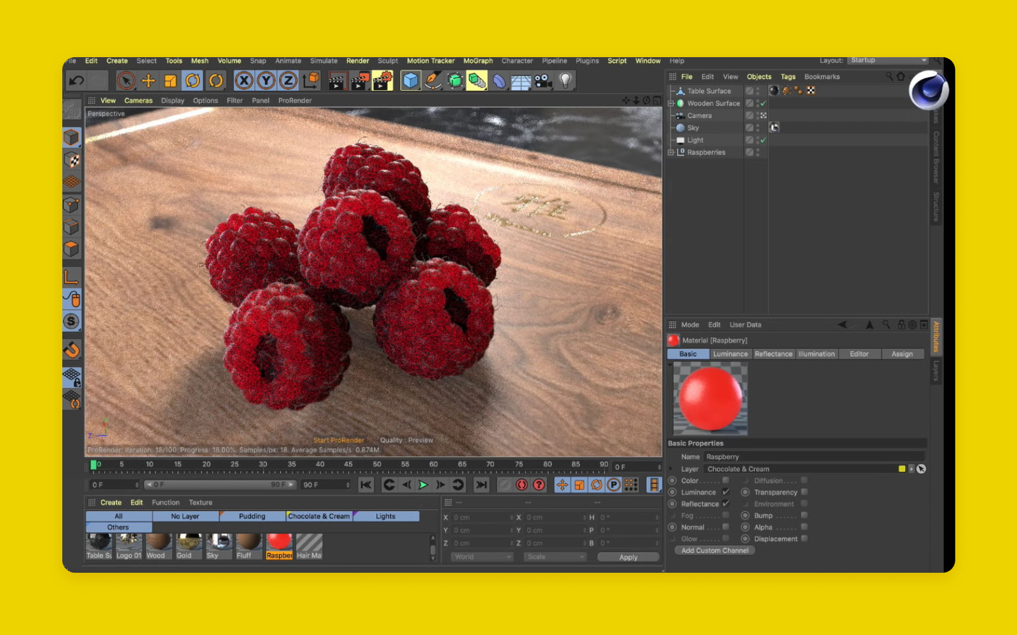Open the Layout Startup dropdown

point(889,60)
